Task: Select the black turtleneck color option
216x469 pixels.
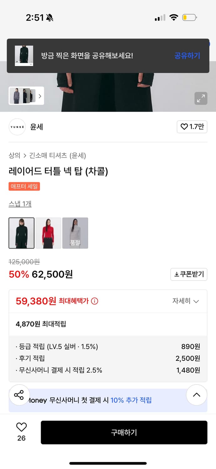Action: (21, 233)
